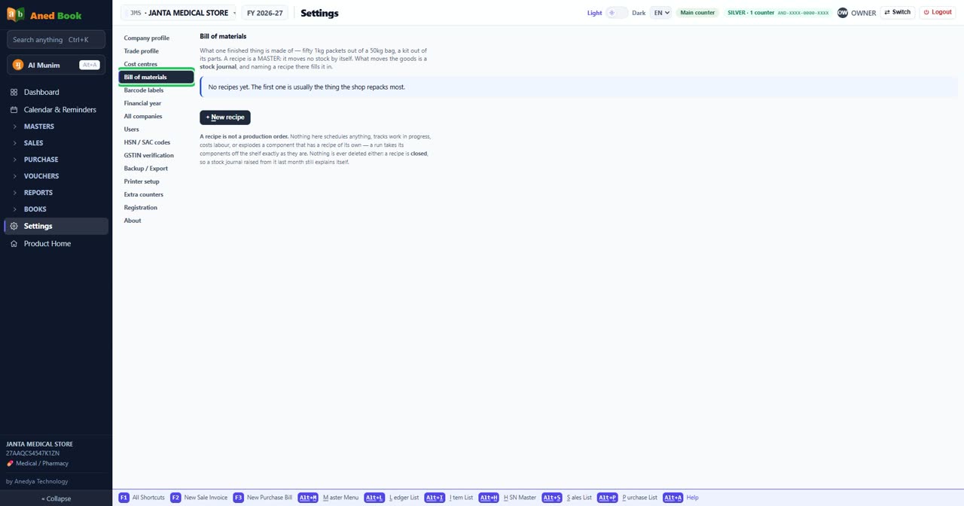The width and height of the screenshot is (964, 506).
Task: Click the Product Home house icon
Action: pyautogui.click(x=14, y=243)
